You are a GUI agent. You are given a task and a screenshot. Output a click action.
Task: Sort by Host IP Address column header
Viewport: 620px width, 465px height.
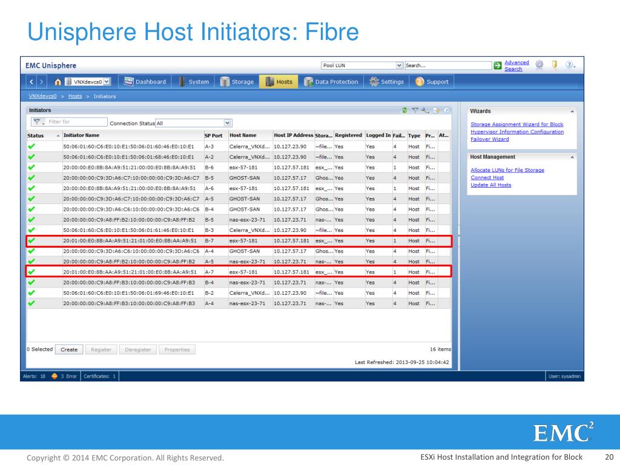(294, 136)
